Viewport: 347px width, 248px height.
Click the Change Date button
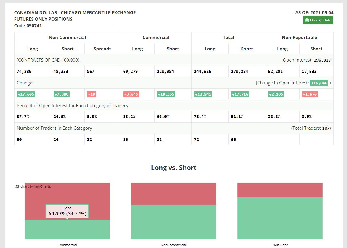coord(318,20)
